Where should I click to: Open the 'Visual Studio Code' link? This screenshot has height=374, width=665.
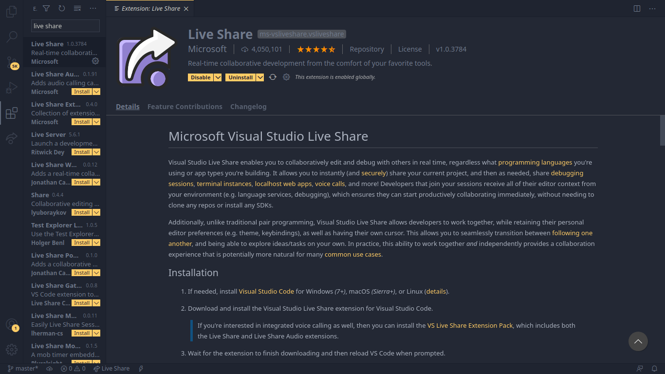[x=266, y=291]
